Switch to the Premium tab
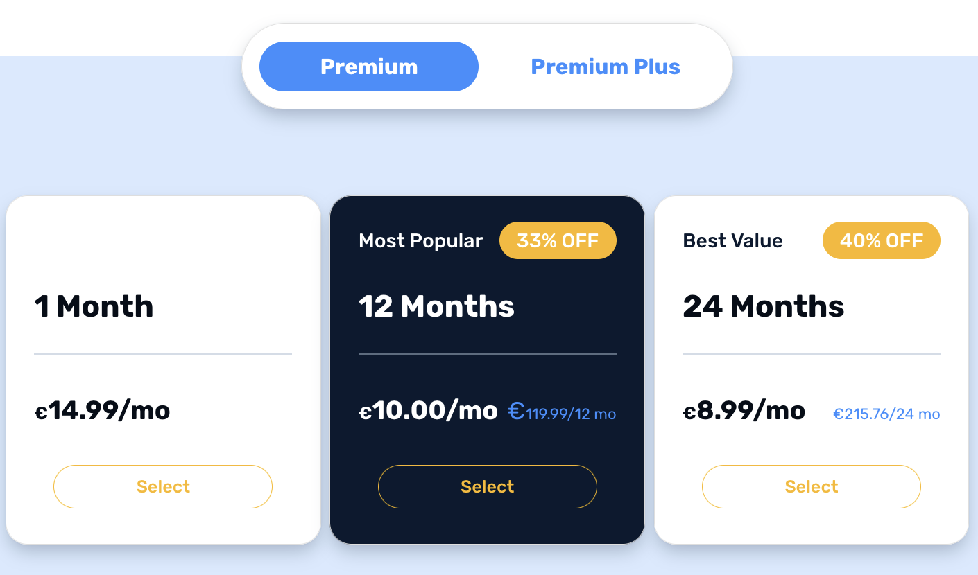978x575 pixels. [x=368, y=67]
